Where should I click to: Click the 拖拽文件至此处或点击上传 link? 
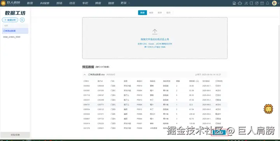pyautogui.click(x=155, y=39)
